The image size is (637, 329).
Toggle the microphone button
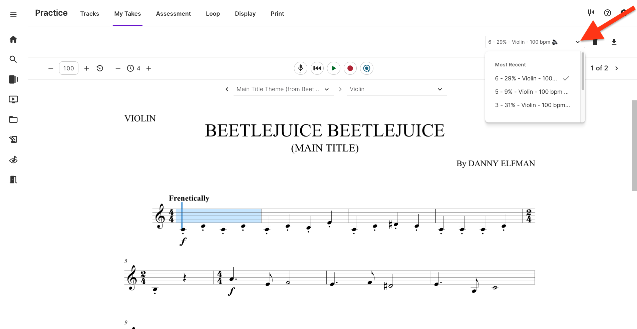tap(301, 68)
